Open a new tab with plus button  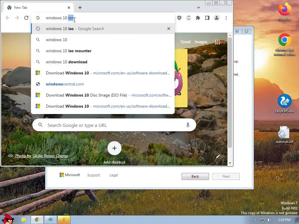[x=80, y=8]
